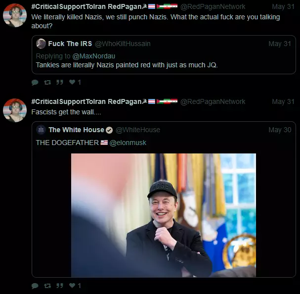Enlarge the photo in the quoted White House tweet

click(x=164, y=215)
